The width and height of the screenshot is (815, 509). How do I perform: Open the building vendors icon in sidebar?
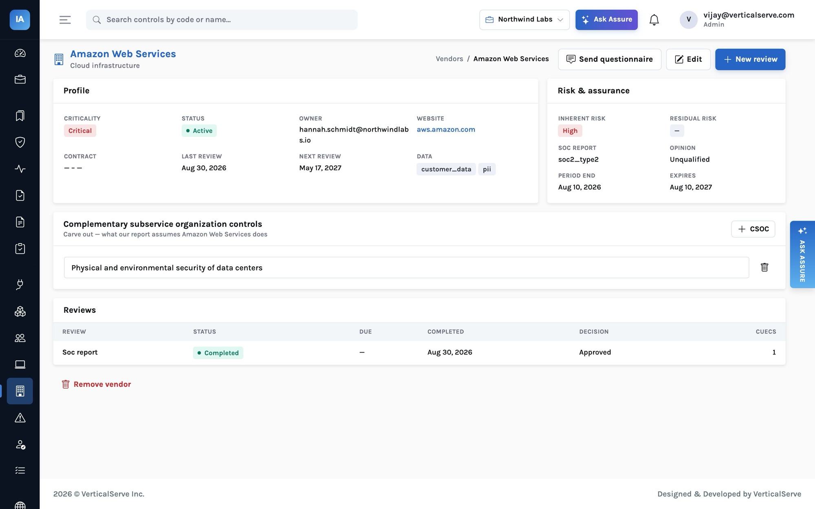20,391
